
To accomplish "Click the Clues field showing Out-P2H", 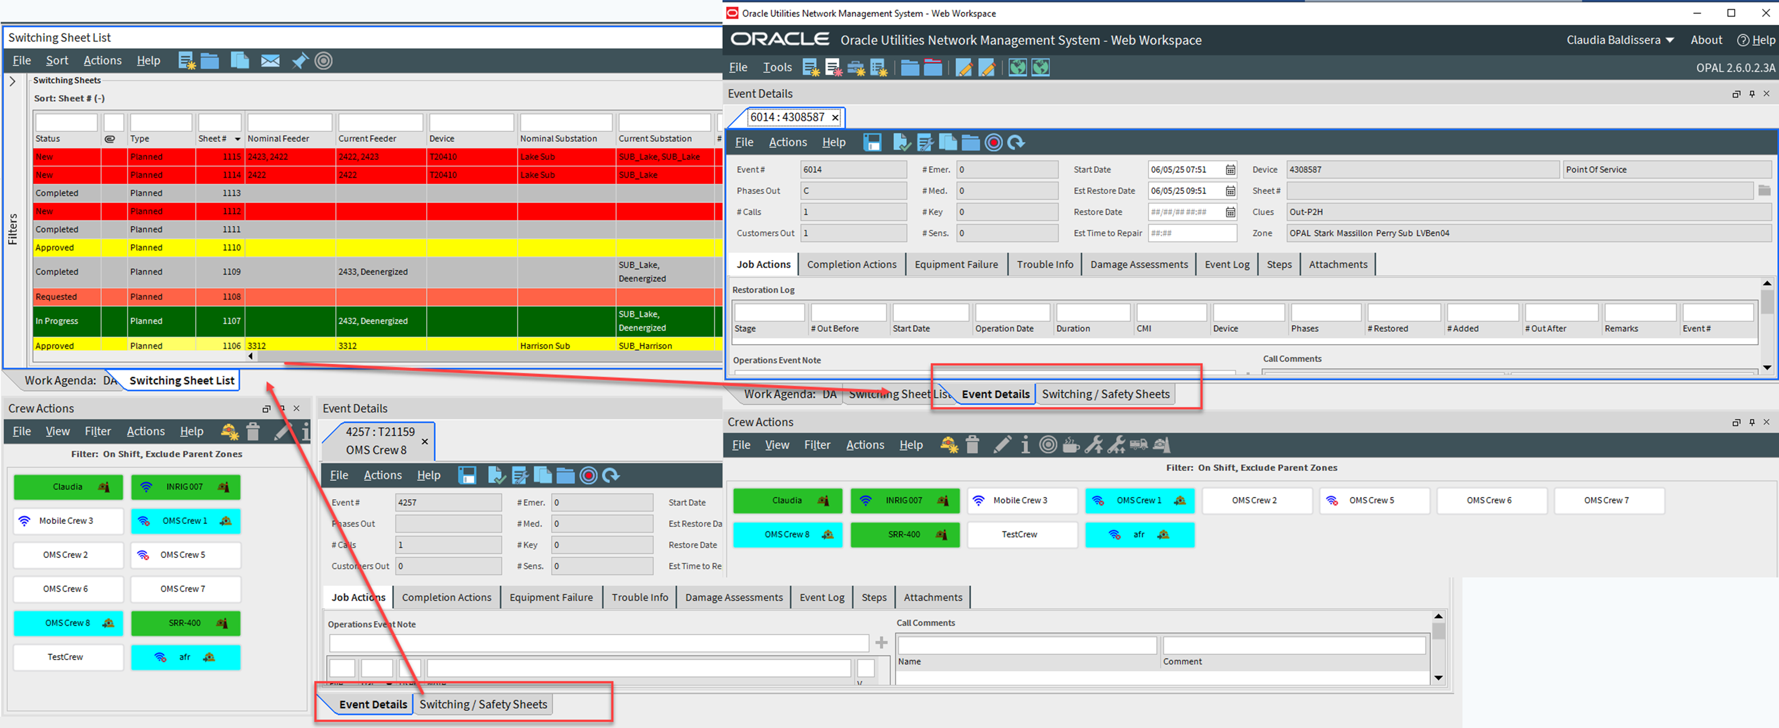I will coord(1529,213).
